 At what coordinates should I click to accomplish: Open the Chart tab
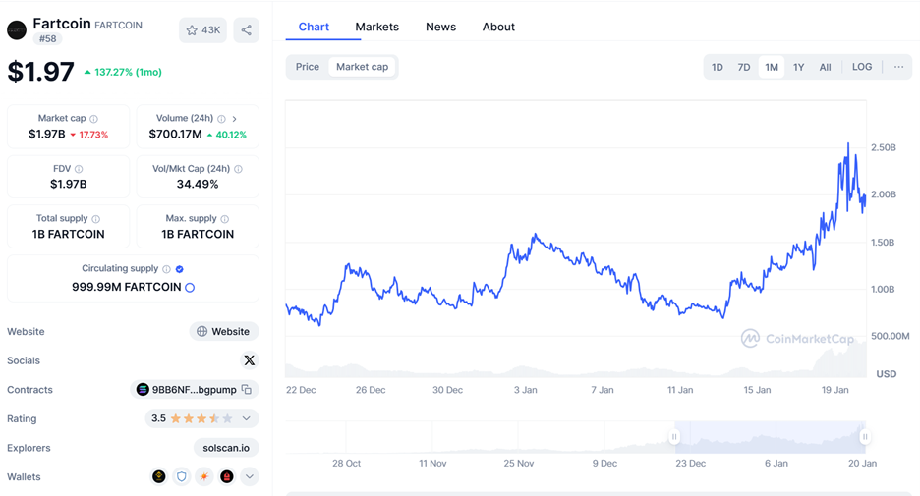[314, 27]
